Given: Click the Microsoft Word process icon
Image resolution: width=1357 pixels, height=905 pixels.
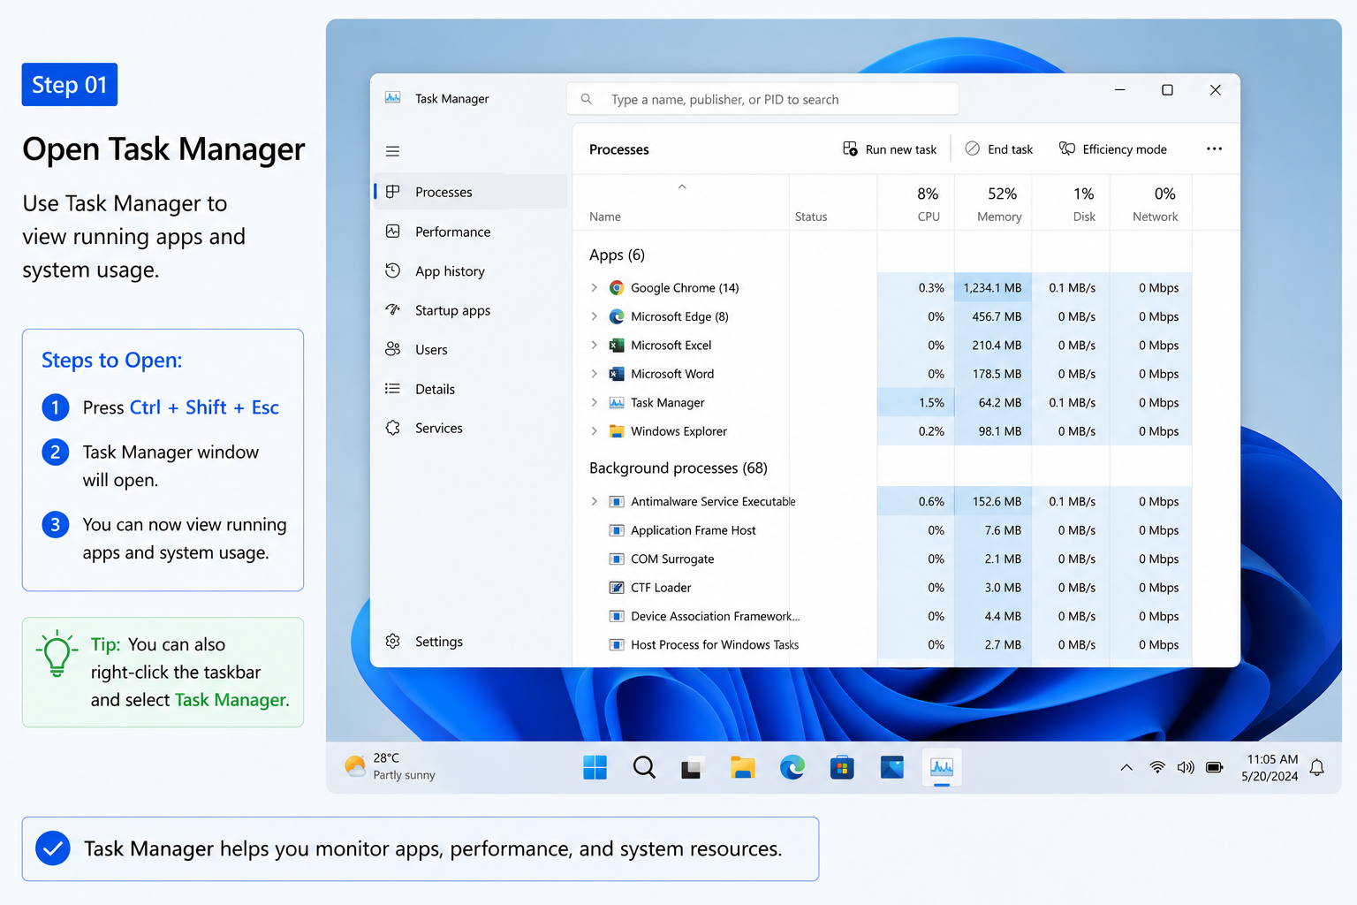Looking at the screenshot, I should [x=617, y=374].
